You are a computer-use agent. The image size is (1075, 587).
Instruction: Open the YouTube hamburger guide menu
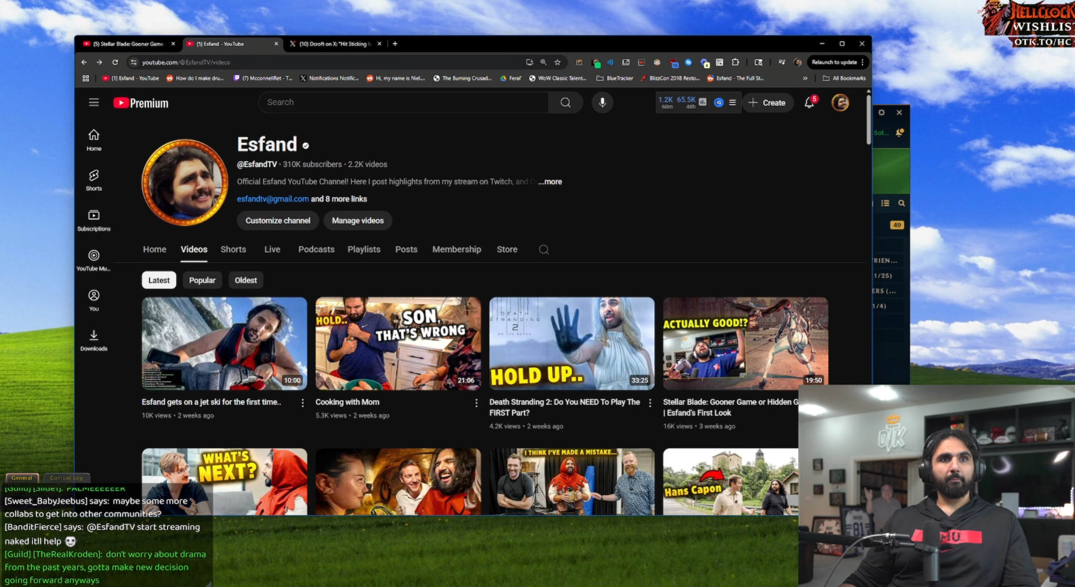(94, 103)
